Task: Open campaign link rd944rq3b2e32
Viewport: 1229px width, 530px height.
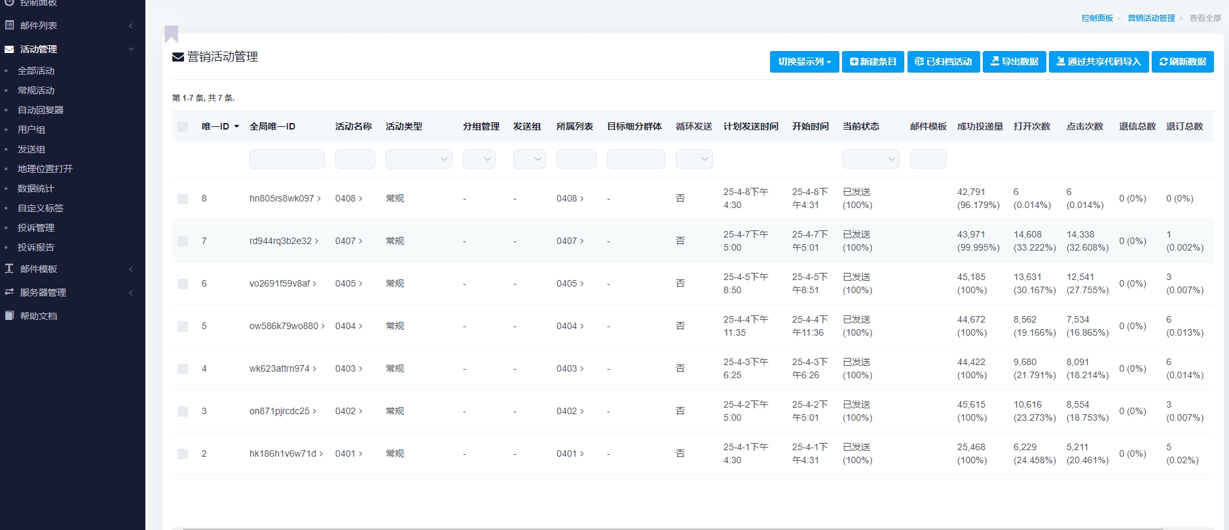Action: click(x=284, y=241)
